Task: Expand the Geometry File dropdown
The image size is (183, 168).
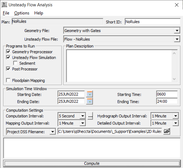Action: (176, 31)
